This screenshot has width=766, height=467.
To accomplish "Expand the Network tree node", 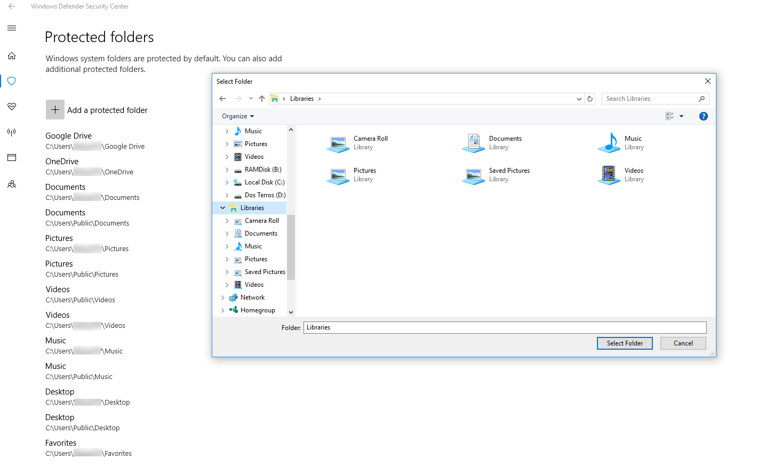I will 222,297.
